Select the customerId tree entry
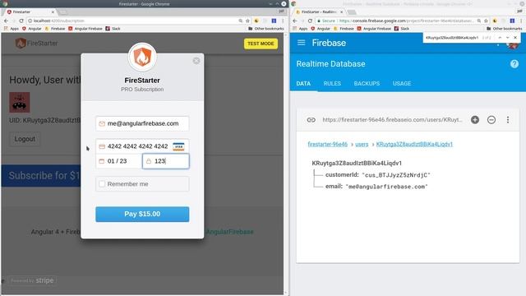The image size is (526, 296). click(x=377, y=175)
